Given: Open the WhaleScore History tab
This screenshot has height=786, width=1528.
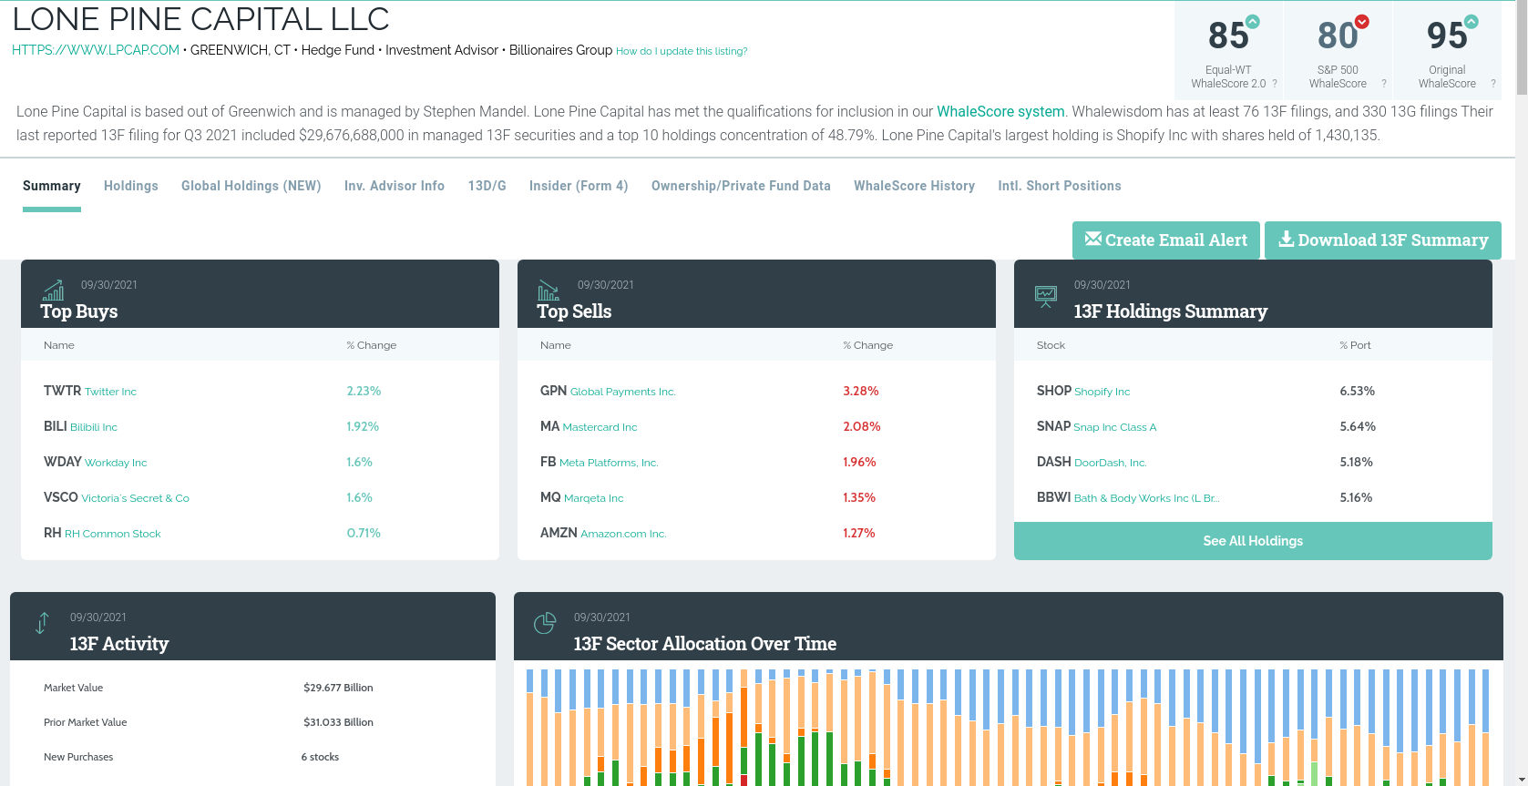Looking at the screenshot, I should pyautogui.click(x=915, y=186).
